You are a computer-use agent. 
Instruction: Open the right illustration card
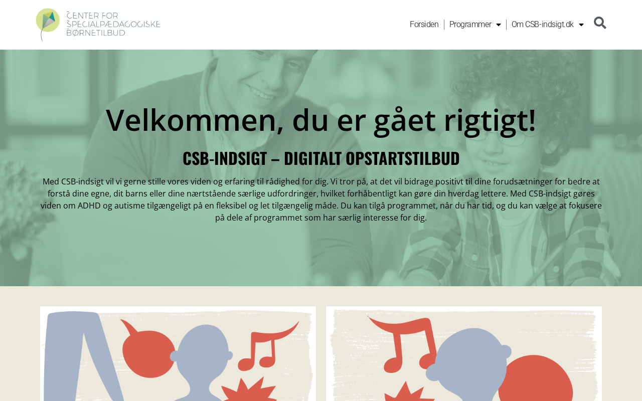[464, 353]
